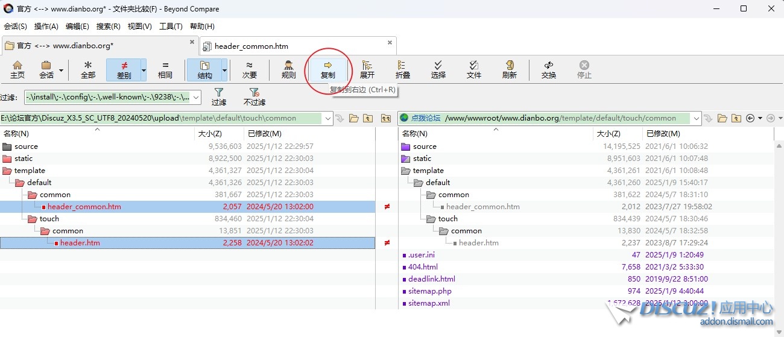The image size is (784, 337).
Task: Collapse left pane template folder
Action: pyautogui.click(x=7, y=171)
